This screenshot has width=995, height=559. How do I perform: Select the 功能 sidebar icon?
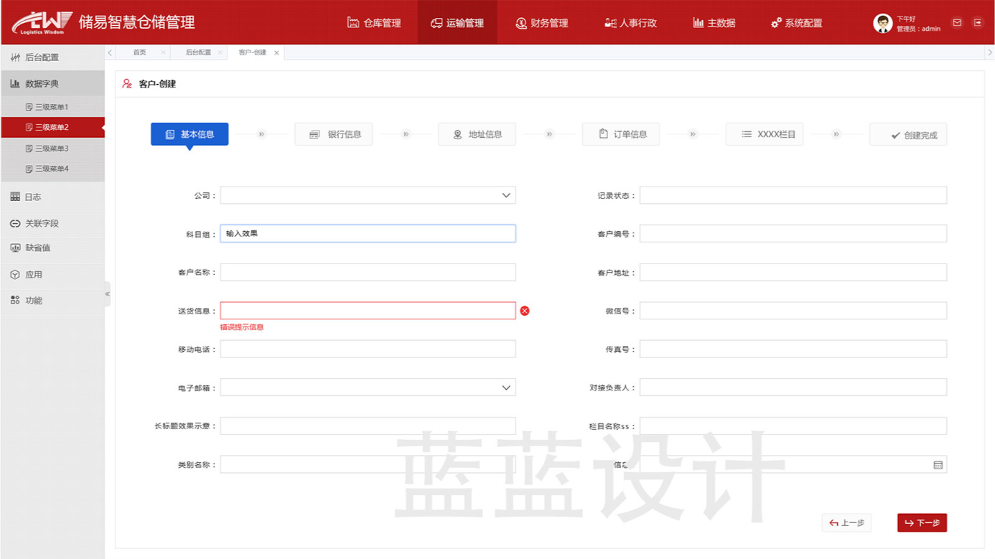pyautogui.click(x=16, y=299)
